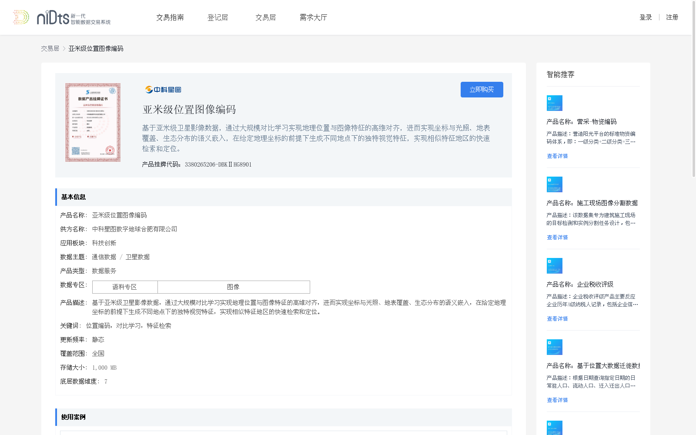The image size is (696, 435).
Task: Click the keywords 位置编码，对比学习，特征检索
Action: pyautogui.click(x=128, y=326)
